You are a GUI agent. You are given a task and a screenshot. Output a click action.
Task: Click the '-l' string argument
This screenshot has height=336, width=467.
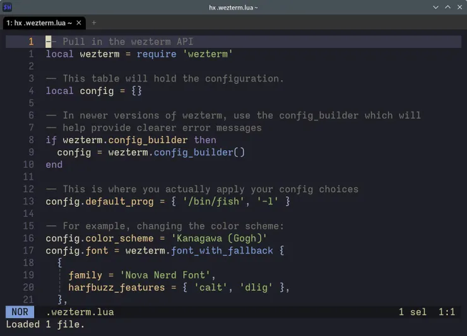pyautogui.click(x=268, y=202)
